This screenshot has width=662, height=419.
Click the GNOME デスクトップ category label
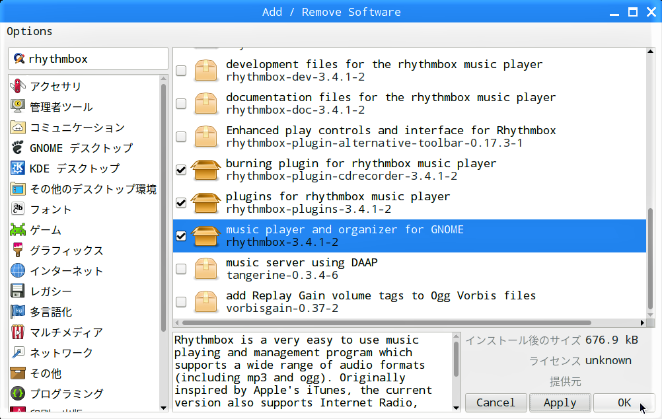click(x=81, y=148)
